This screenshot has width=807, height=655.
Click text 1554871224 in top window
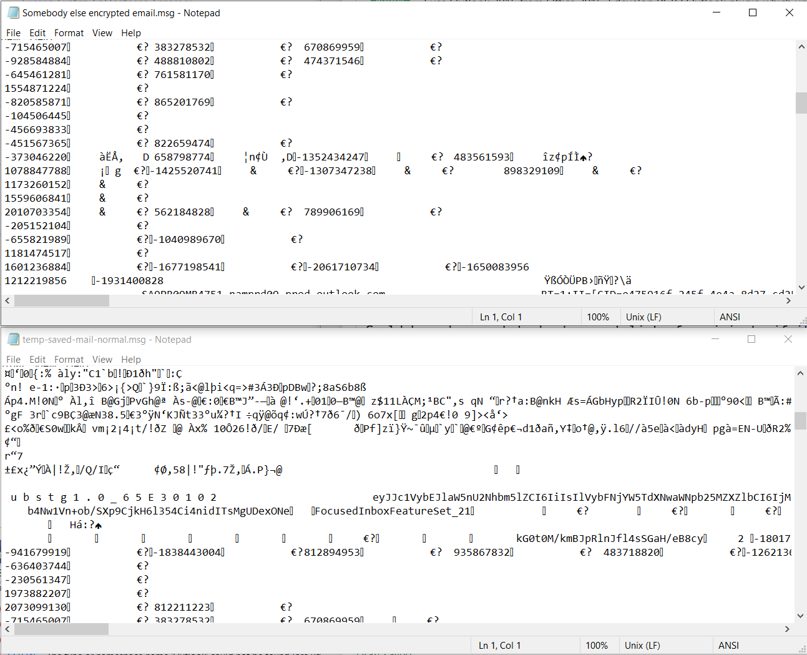coord(36,89)
